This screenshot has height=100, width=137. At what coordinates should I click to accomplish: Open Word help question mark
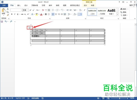click(119, 2)
